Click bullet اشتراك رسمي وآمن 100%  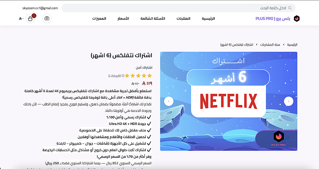point(129,117)
